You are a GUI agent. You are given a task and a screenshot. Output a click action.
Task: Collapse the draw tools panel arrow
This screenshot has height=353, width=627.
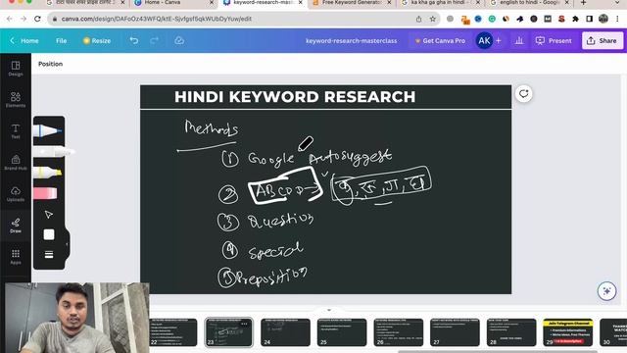click(67, 244)
